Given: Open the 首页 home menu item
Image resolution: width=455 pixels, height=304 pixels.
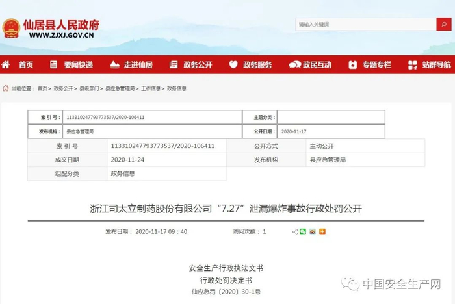Looking at the screenshot, I should [x=26, y=65].
